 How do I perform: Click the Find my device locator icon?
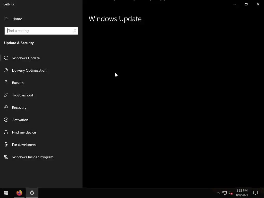[6, 132]
